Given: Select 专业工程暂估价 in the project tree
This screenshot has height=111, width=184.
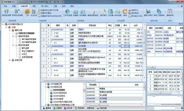Looking at the screenshot, I should [28, 51].
